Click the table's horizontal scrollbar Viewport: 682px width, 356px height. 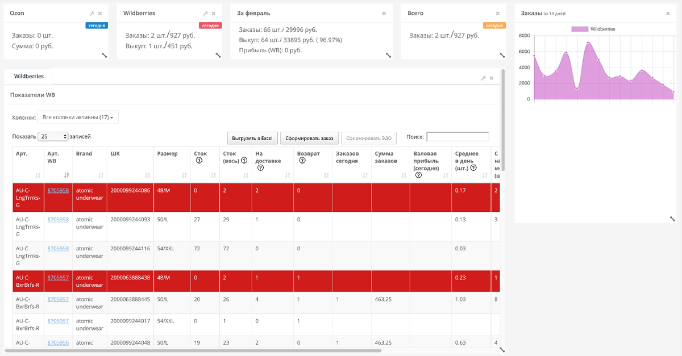pyautogui.click(x=193, y=351)
